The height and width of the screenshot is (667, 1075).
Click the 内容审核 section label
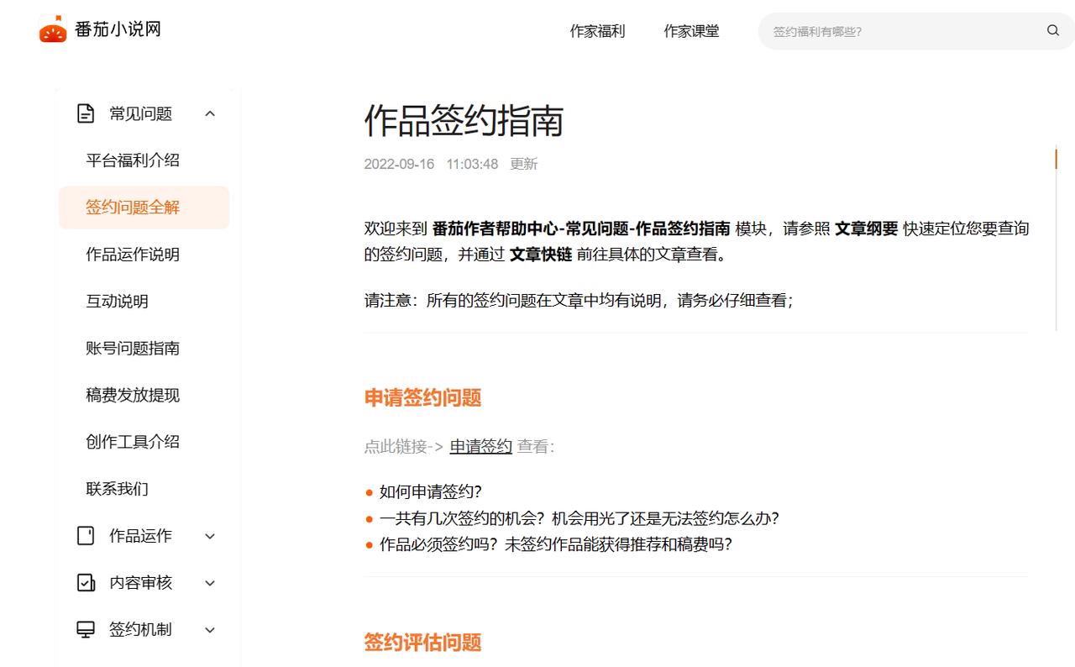coord(140,583)
